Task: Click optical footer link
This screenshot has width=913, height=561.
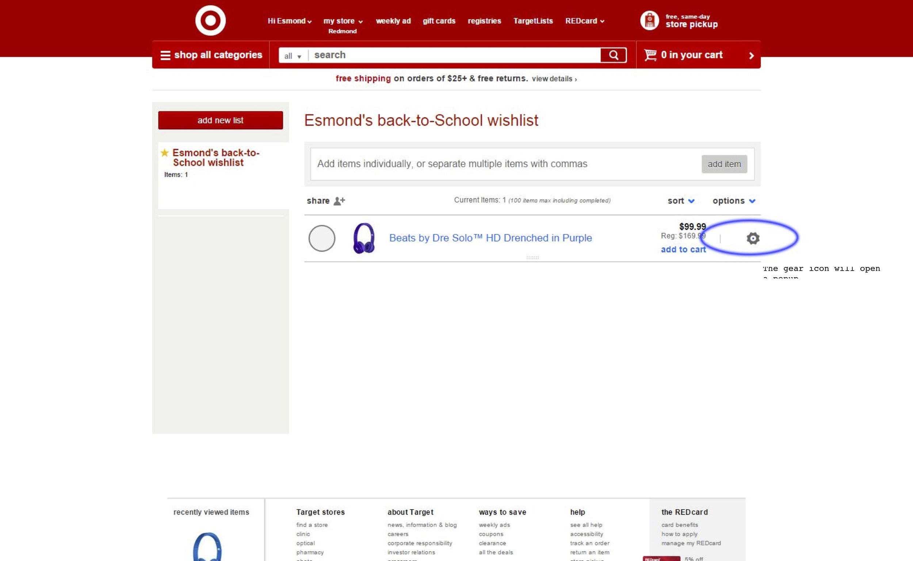Action: [x=305, y=543]
